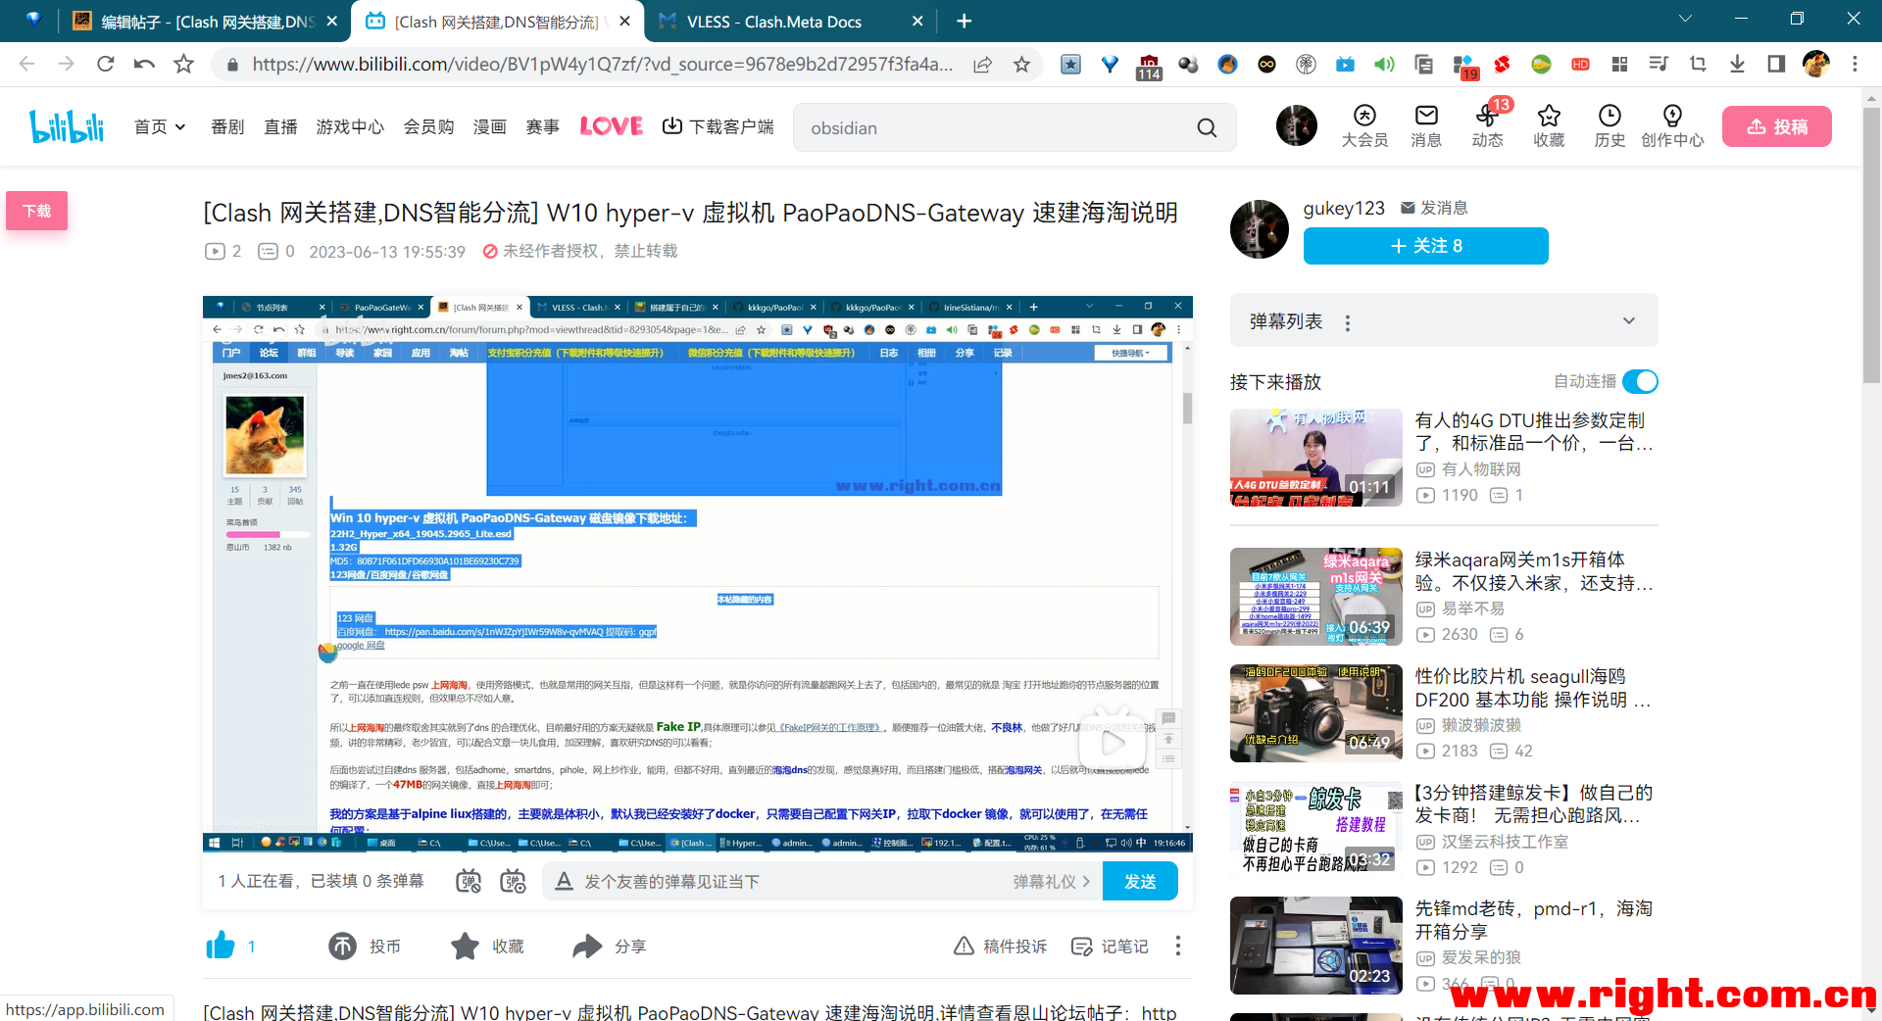Click 下载客户端 link

coord(718,126)
